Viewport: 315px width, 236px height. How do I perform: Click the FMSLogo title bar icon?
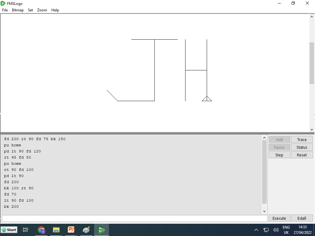(3, 3)
